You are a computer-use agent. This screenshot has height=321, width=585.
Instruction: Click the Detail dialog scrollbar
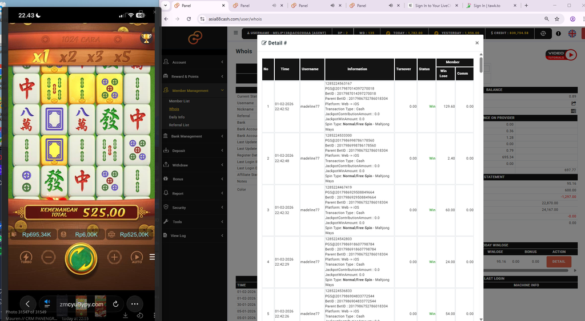point(481,65)
